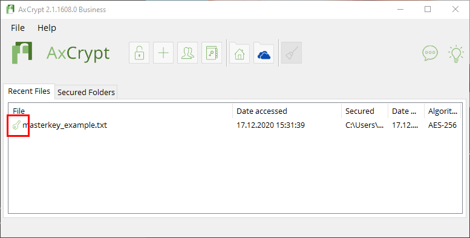
Task: Open the password manager notebook icon
Action: pos(212,53)
